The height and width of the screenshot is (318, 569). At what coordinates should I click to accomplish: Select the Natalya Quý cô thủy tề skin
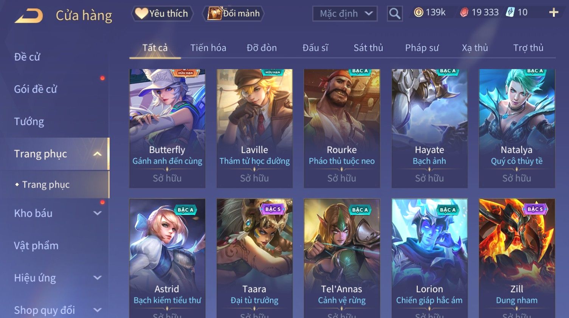click(517, 129)
